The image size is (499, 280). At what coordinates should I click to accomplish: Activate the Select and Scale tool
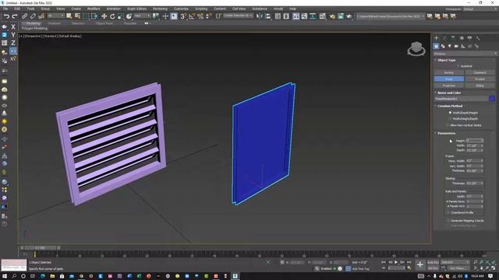[121, 16]
